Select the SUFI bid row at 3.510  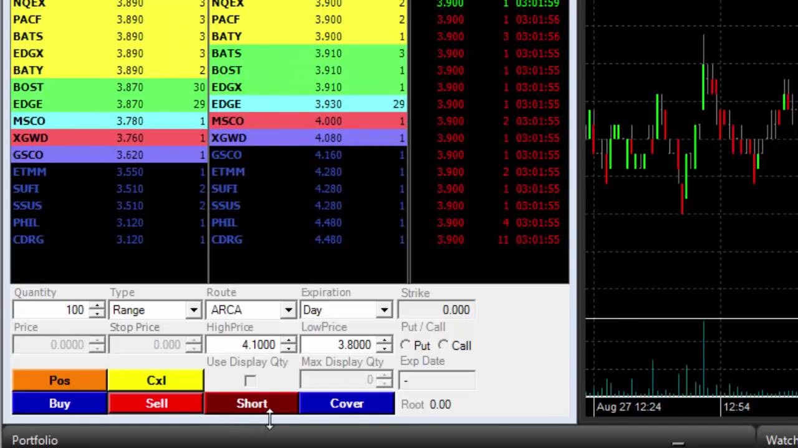pyautogui.click(x=109, y=188)
